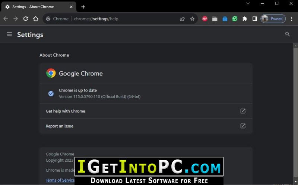Toggle the side panel icon
This screenshot has height=185, width=298.
point(255,19)
